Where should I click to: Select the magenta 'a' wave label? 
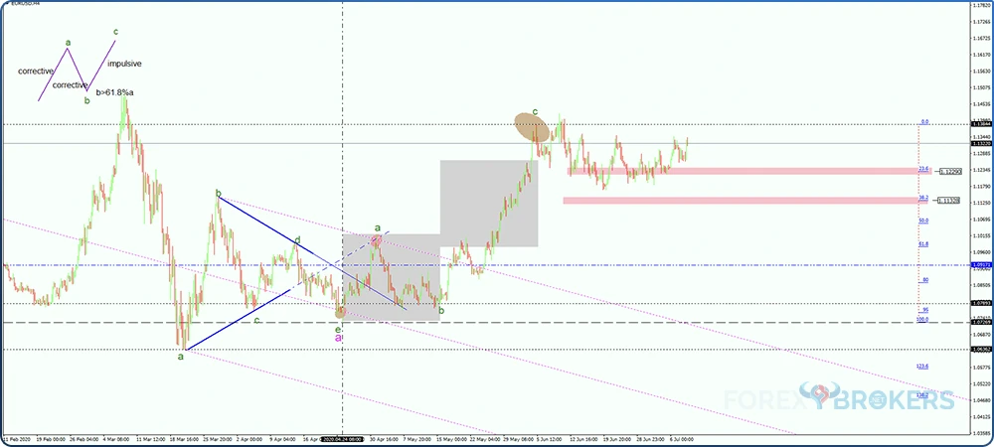coord(338,339)
